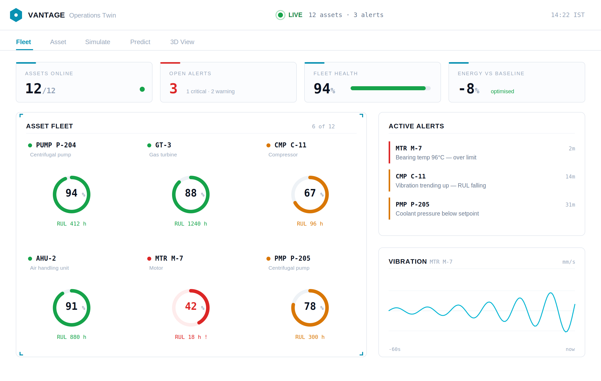Click the green status dot beside PUMP P-204
This screenshot has width=601, height=381.
pyautogui.click(x=30, y=145)
